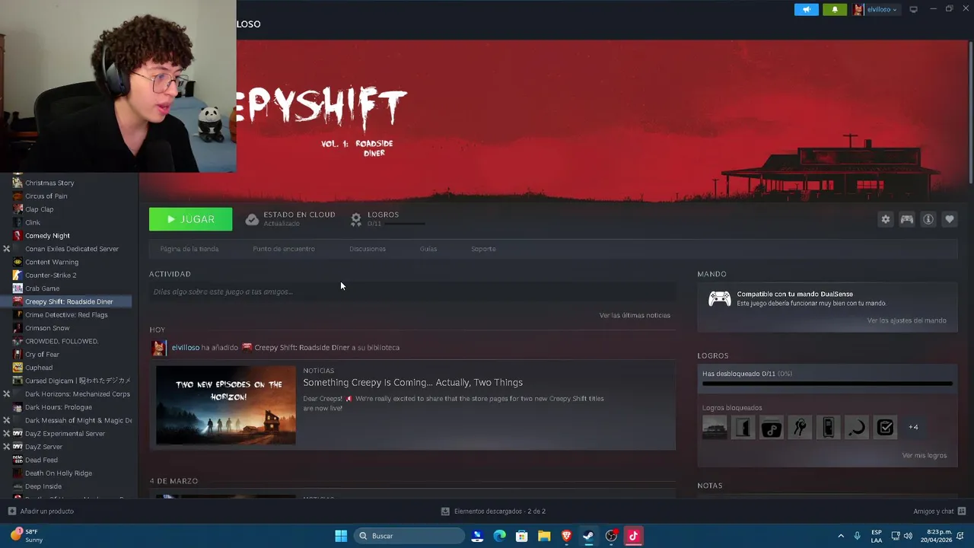Click locked achievement door icon
974x548 pixels.
point(743,427)
